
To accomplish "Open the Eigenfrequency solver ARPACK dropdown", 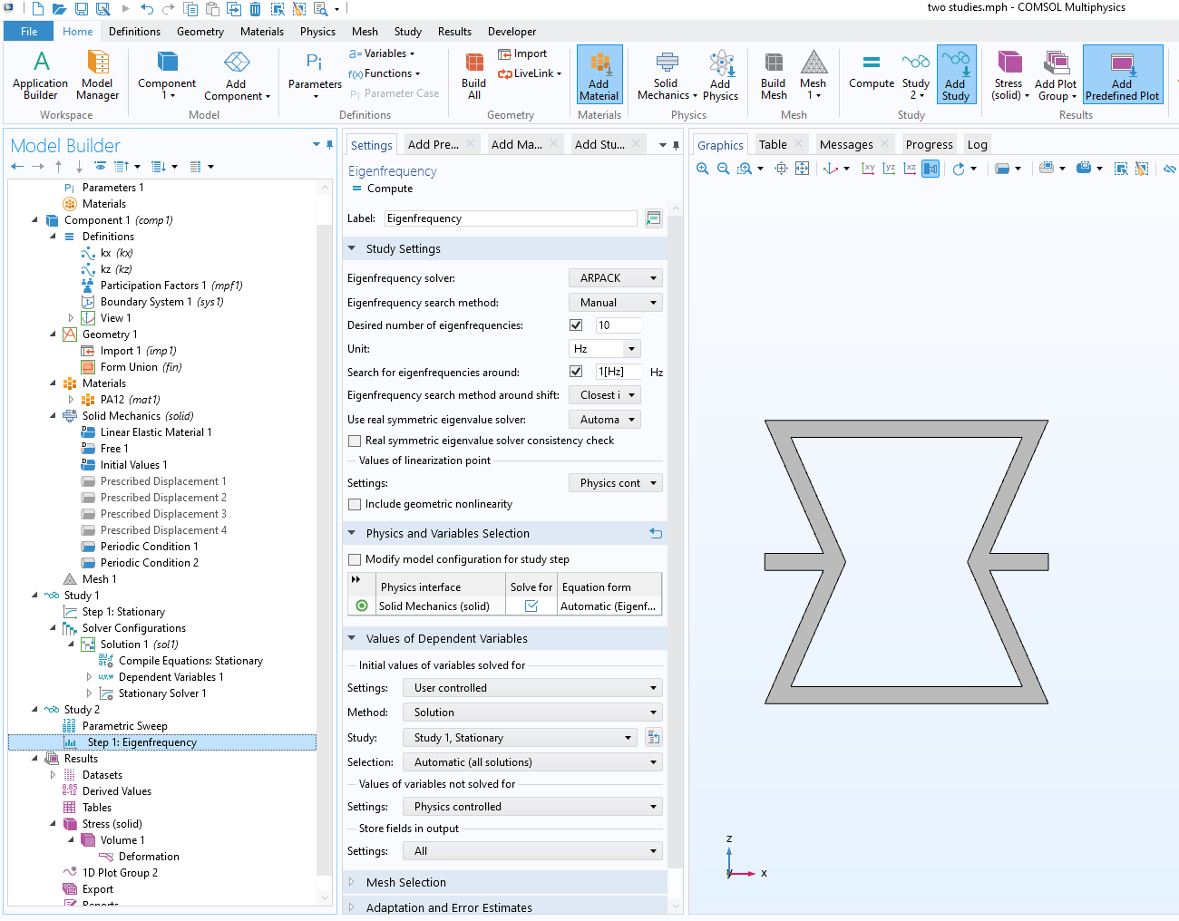I will [x=616, y=278].
